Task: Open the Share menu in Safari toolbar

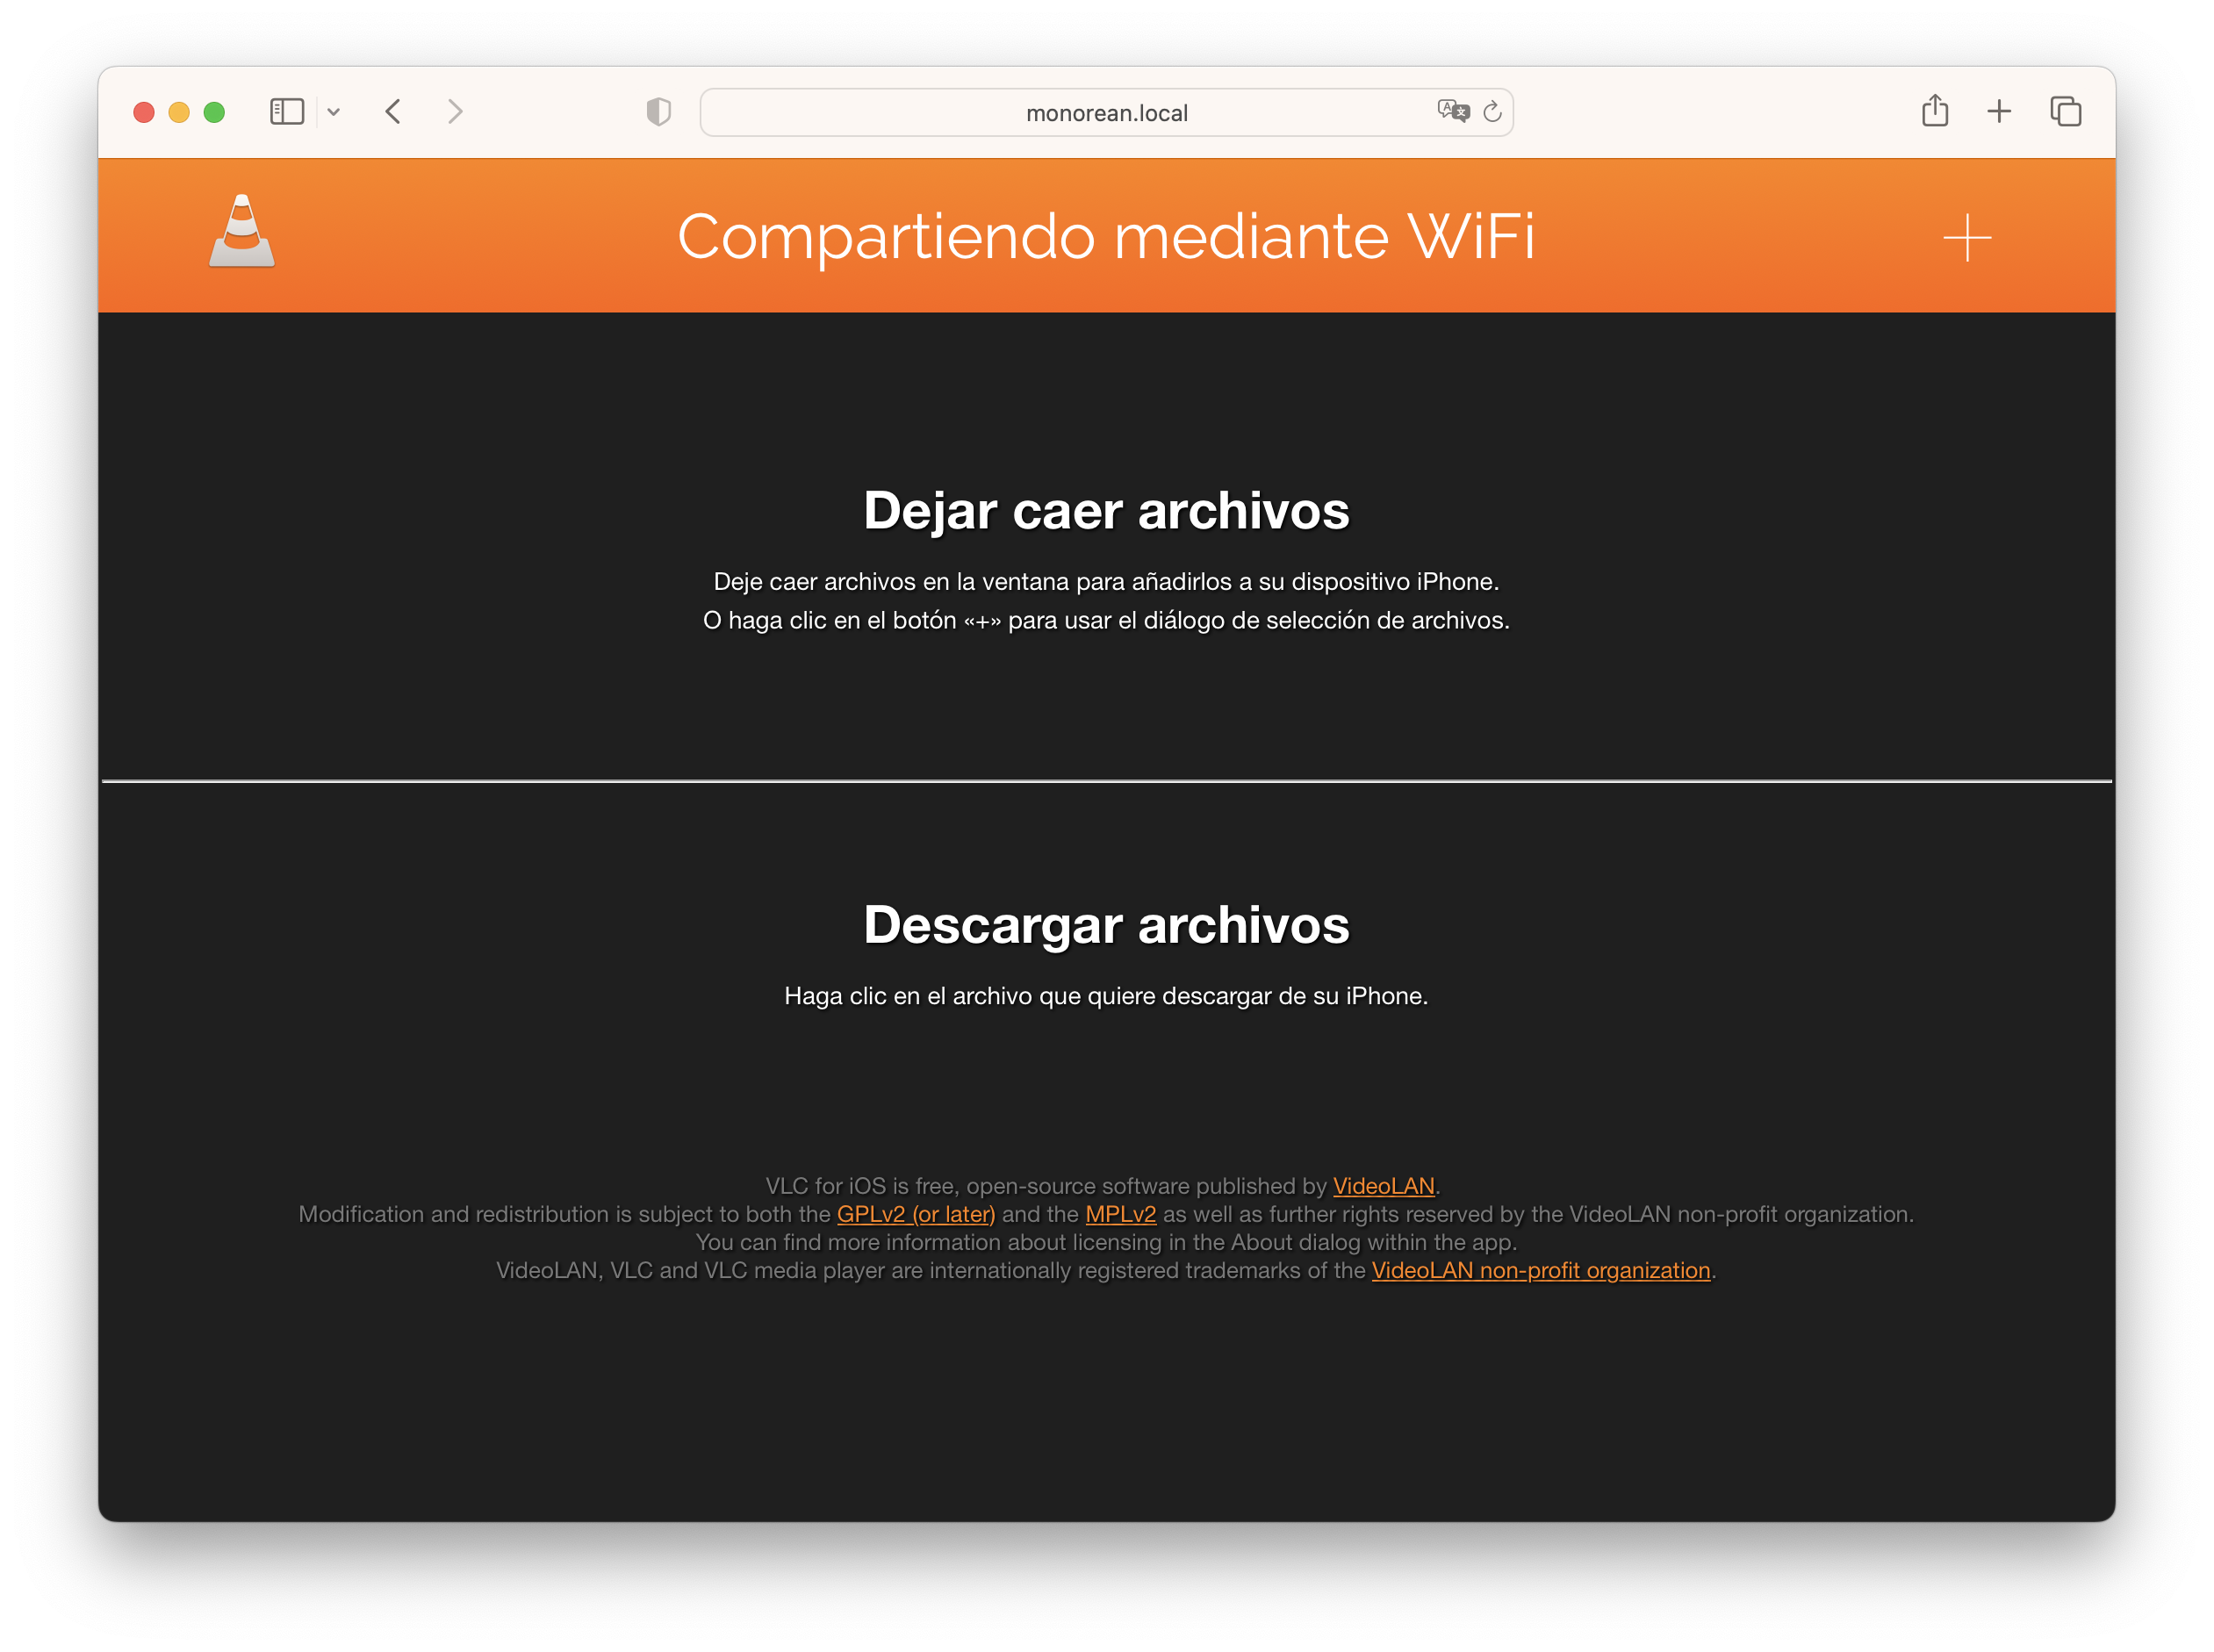Action: [1934, 111]
